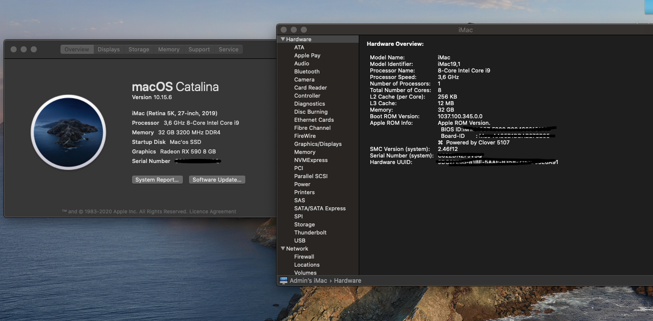
Task: Select SATA/SATA Express in the sidebar
Action: pos(320,208)
